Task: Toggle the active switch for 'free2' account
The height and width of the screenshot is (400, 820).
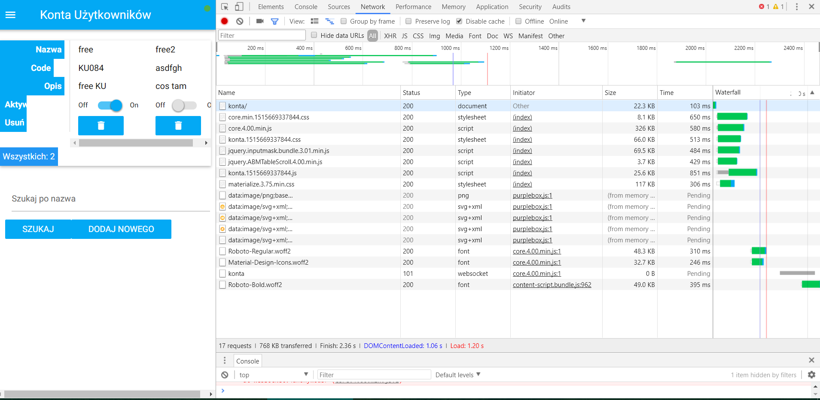Action: [184, 105]
